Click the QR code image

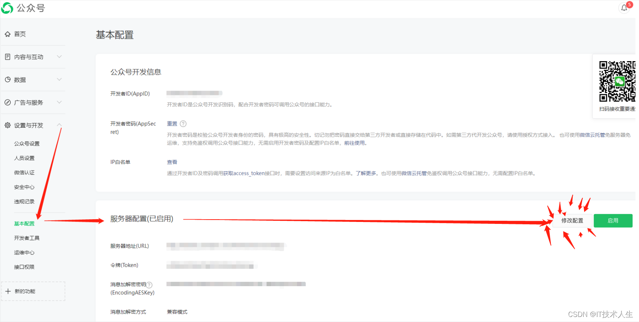[x=618, y=81]
